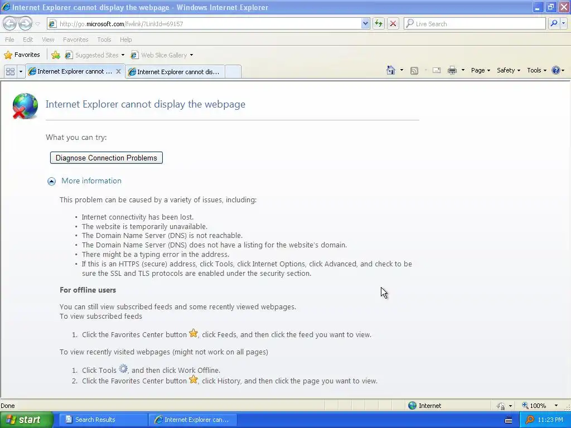The height and width of the screenshot is (428, 571).
Task: Open the Page command menu
Action: (x=480, y=70)
